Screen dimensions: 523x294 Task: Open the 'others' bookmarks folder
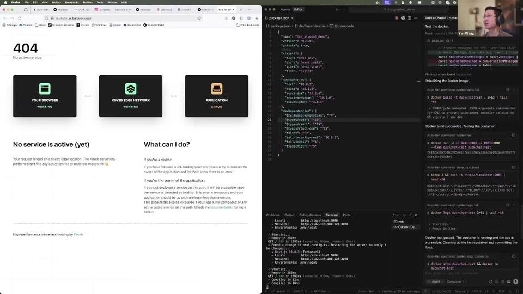[x=40, y=25]
